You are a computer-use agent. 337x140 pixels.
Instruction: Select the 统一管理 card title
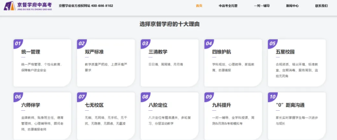tap(31, 52)
